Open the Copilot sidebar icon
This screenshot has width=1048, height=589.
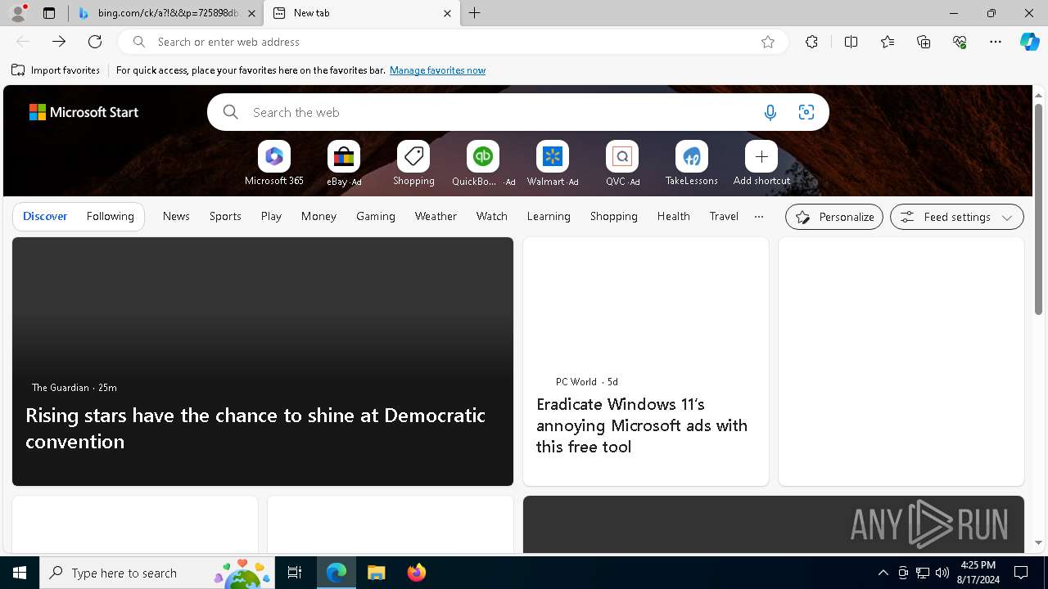(1029, 42)
